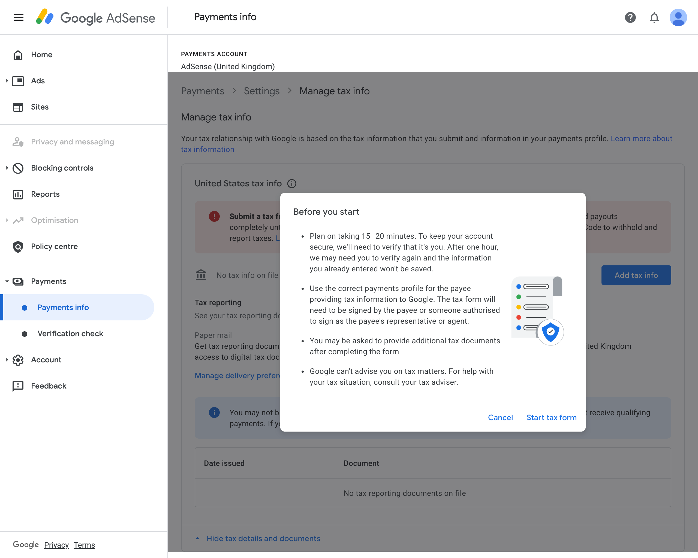Open the Policy centre
Image resolution: width=698 pixels, height=558 pixels.
click(54, 246)
